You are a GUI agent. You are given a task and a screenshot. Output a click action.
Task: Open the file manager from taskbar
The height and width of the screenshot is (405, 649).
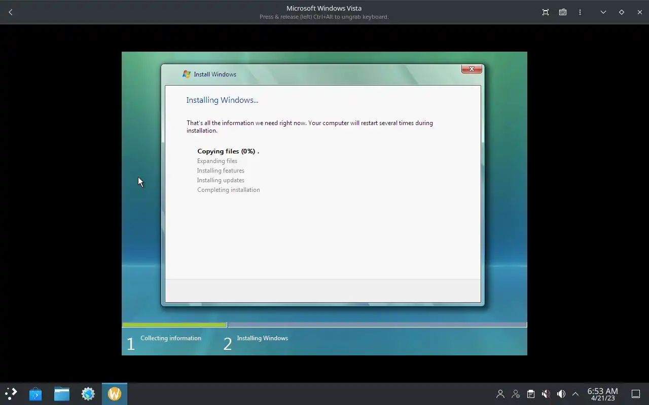(x=62, y=393)
